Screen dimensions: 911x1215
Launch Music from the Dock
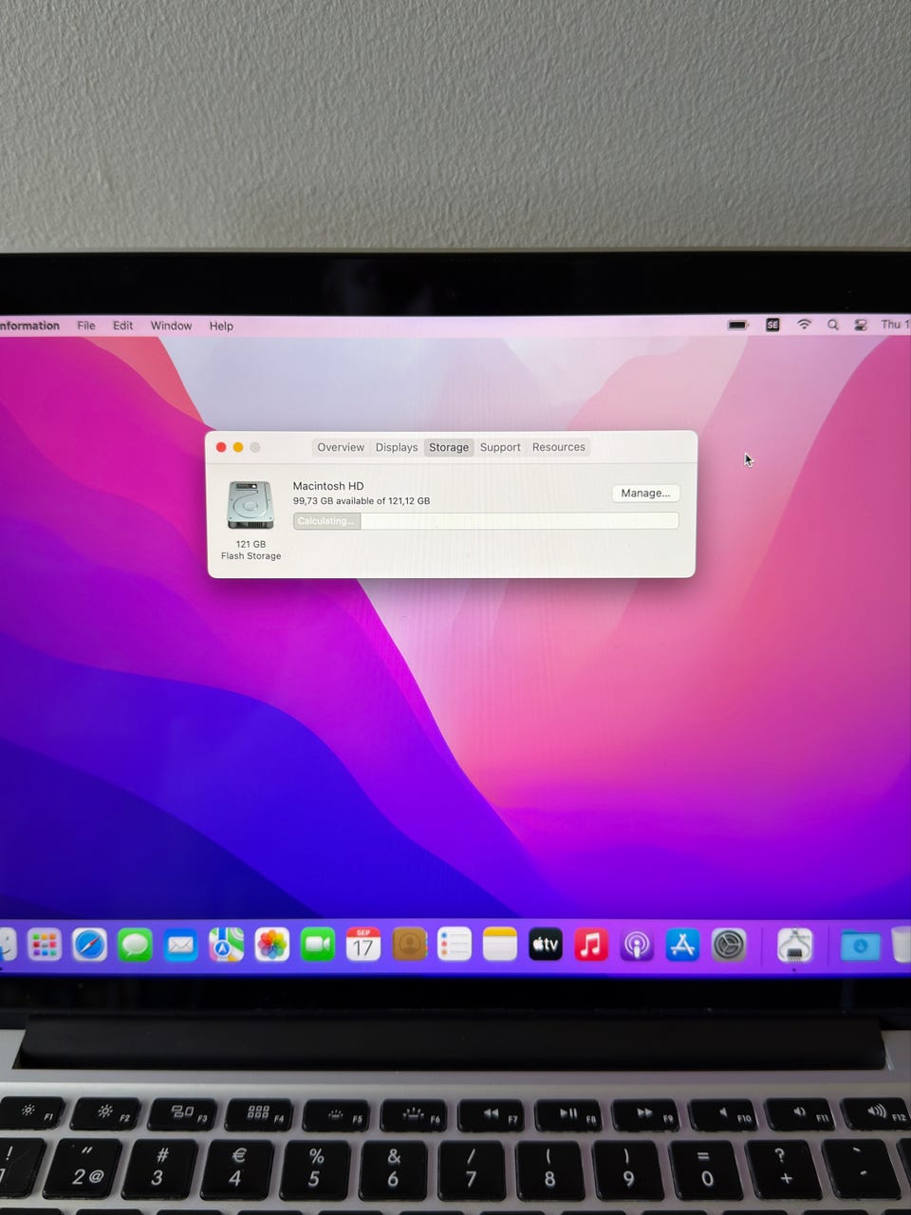coord(591,944)
